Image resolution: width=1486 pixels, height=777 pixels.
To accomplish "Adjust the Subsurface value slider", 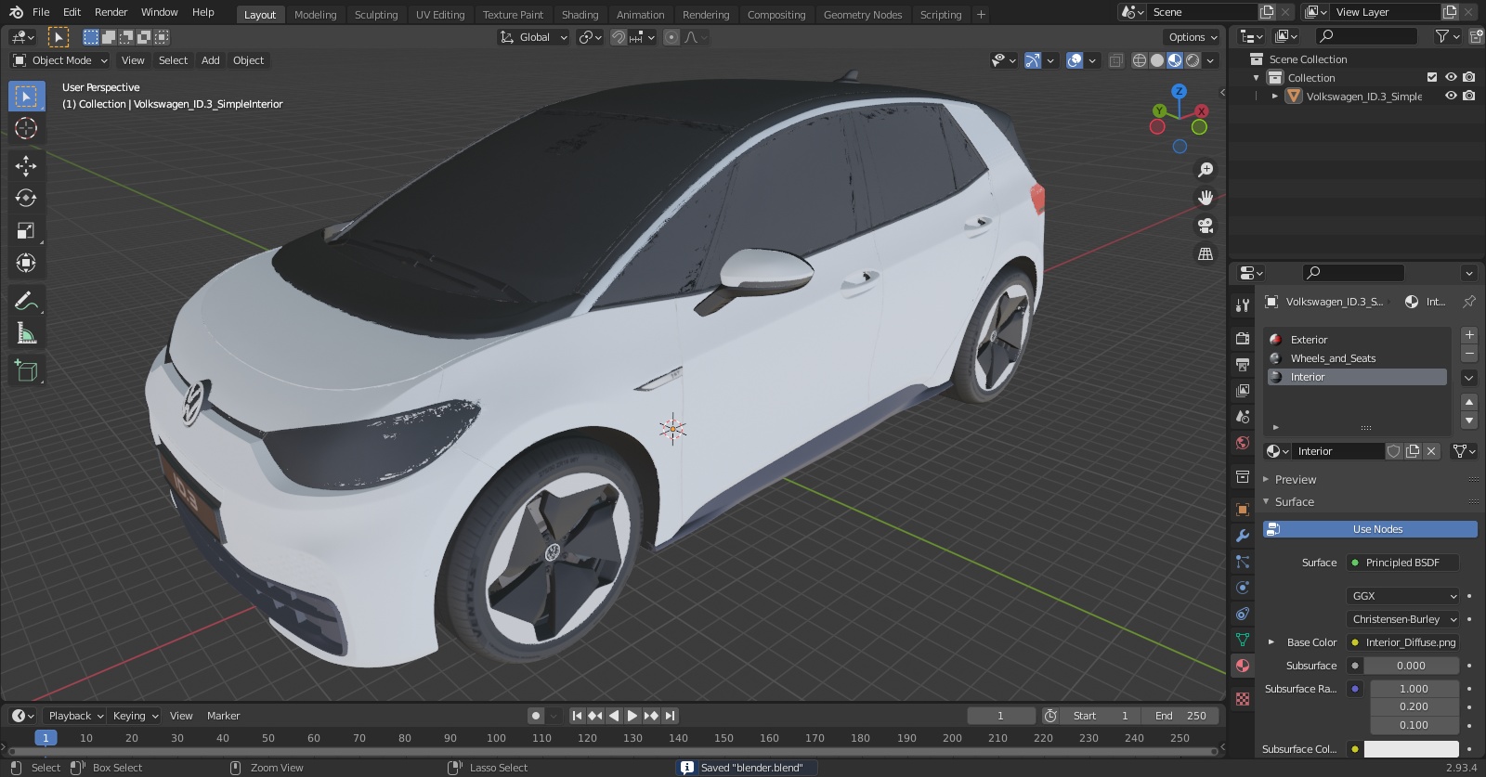I will pyautogui.click(x=1411, y=666).
